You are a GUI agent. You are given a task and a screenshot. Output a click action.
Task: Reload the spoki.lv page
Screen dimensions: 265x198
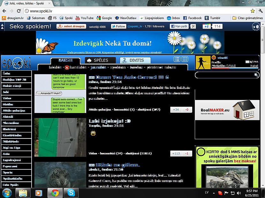pos(19,11)
